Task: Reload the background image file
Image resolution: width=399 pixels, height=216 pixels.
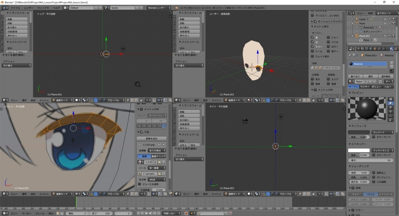Action: (x=163, y=174)
